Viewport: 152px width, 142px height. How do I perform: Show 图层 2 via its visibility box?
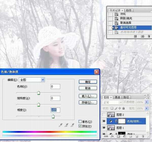click(x=104, y=115)
